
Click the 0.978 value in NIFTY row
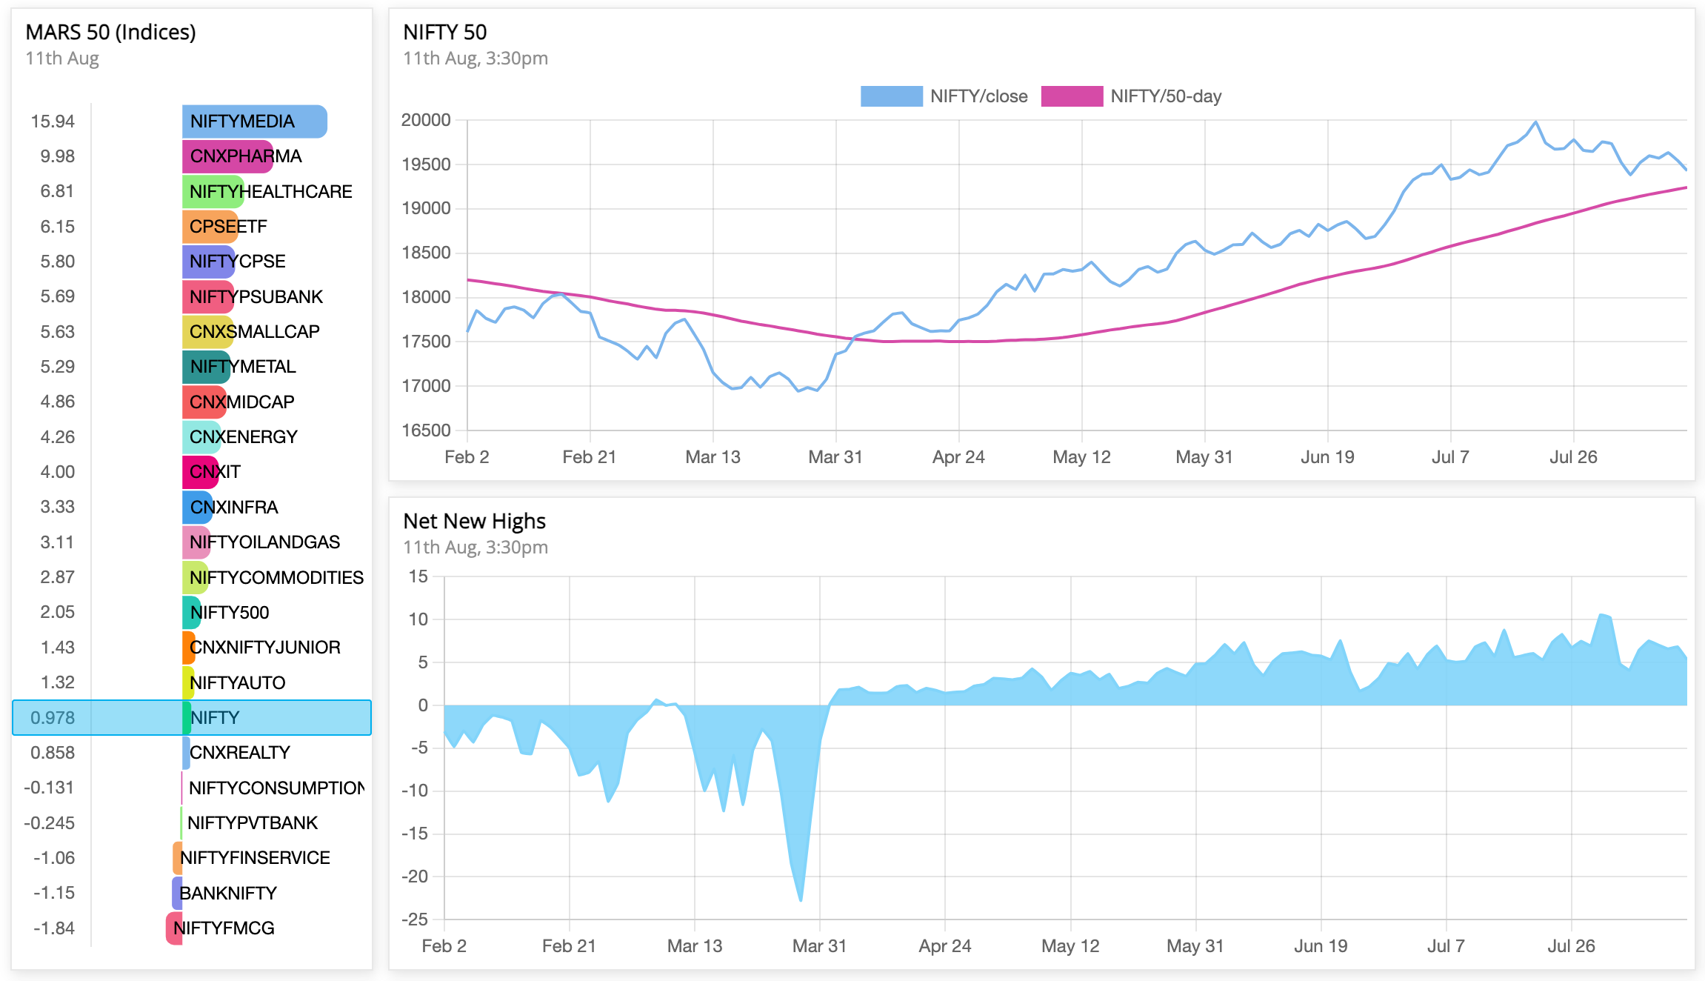click(x=53, y=718)
